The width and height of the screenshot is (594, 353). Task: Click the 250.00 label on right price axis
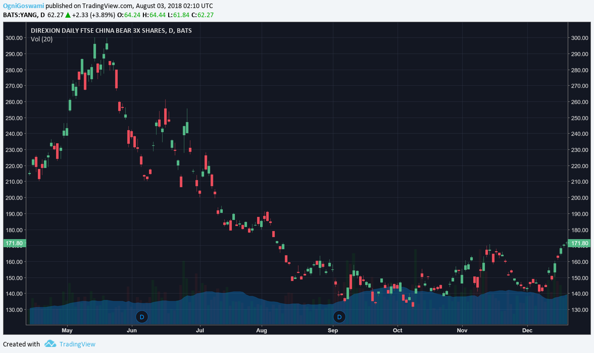pos(580,118)
